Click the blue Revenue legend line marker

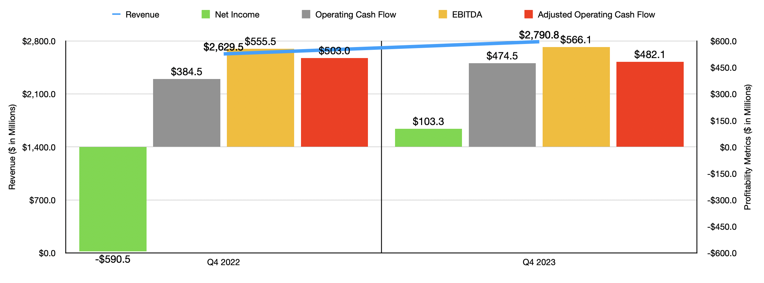click(116, 14)
